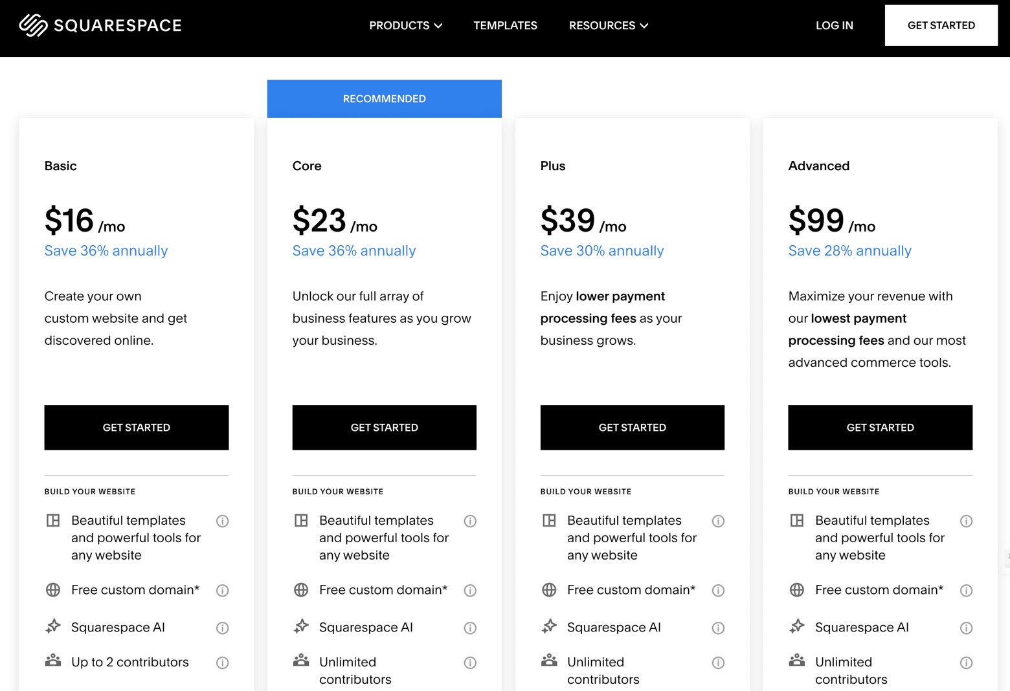
Task: Click the contributors icon beside Unlimited contributors in Advanced
Action: click(x=797, y=661)
